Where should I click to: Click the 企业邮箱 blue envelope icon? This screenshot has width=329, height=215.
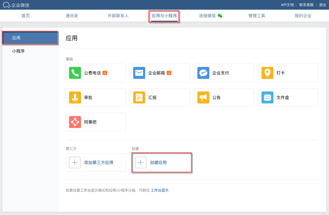[139, 73]
